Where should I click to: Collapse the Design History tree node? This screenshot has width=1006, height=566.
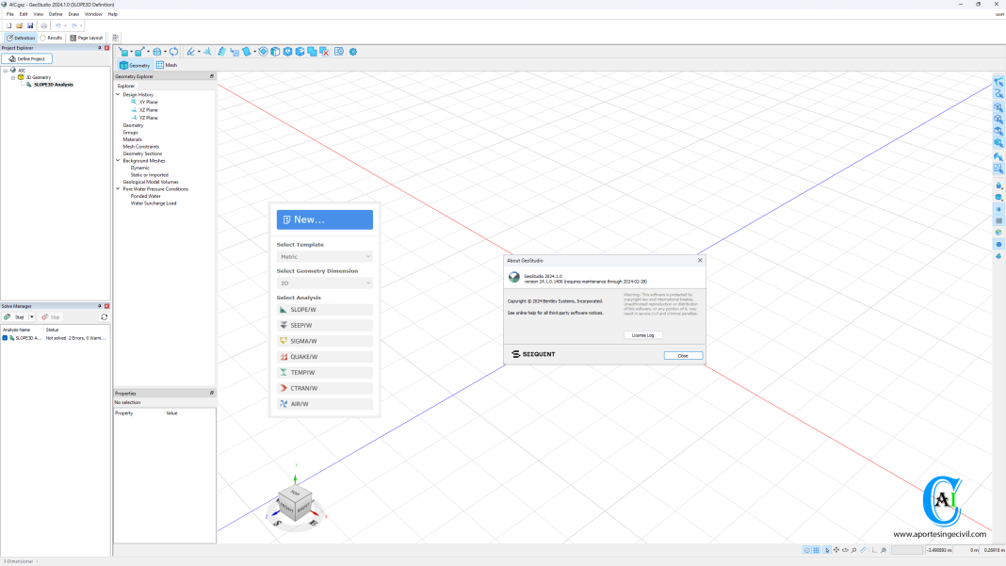pos(119,93)
